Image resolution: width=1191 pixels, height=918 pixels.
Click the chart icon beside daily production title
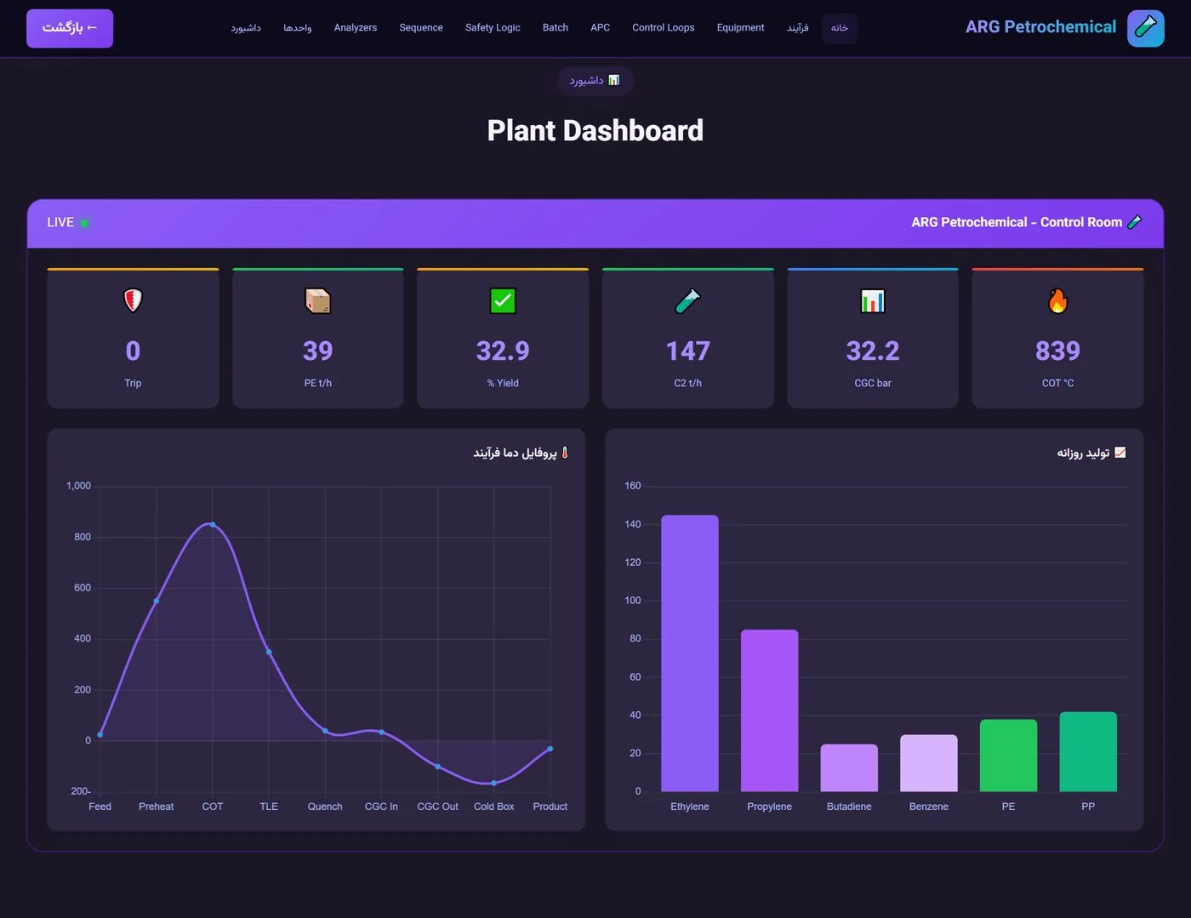pos(1120,453)
